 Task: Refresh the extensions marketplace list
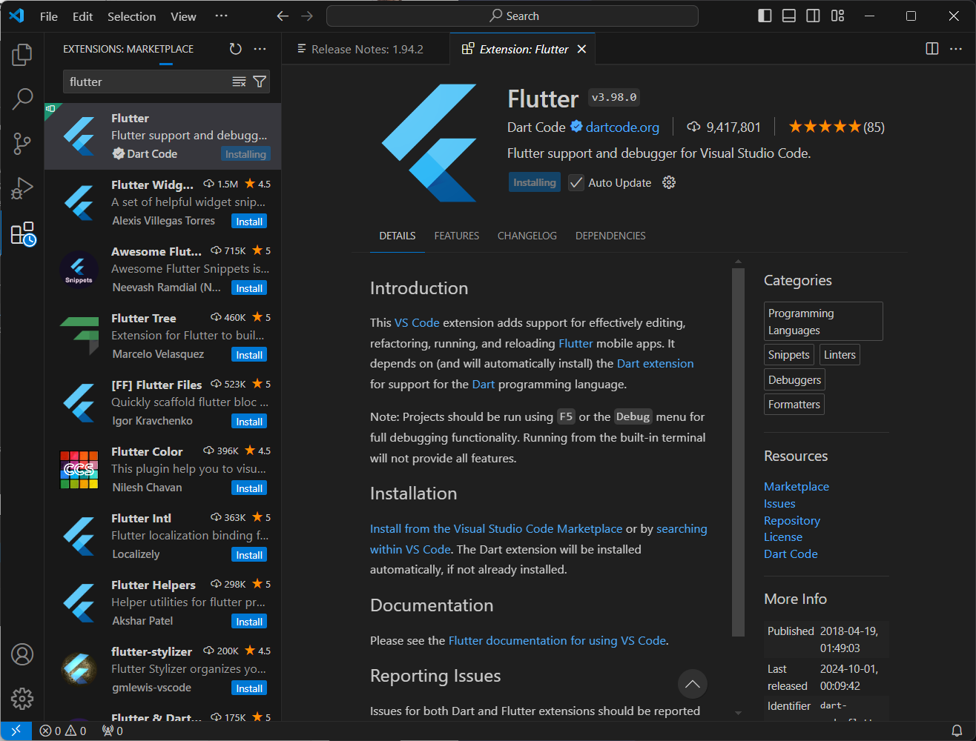coord(235,49)
